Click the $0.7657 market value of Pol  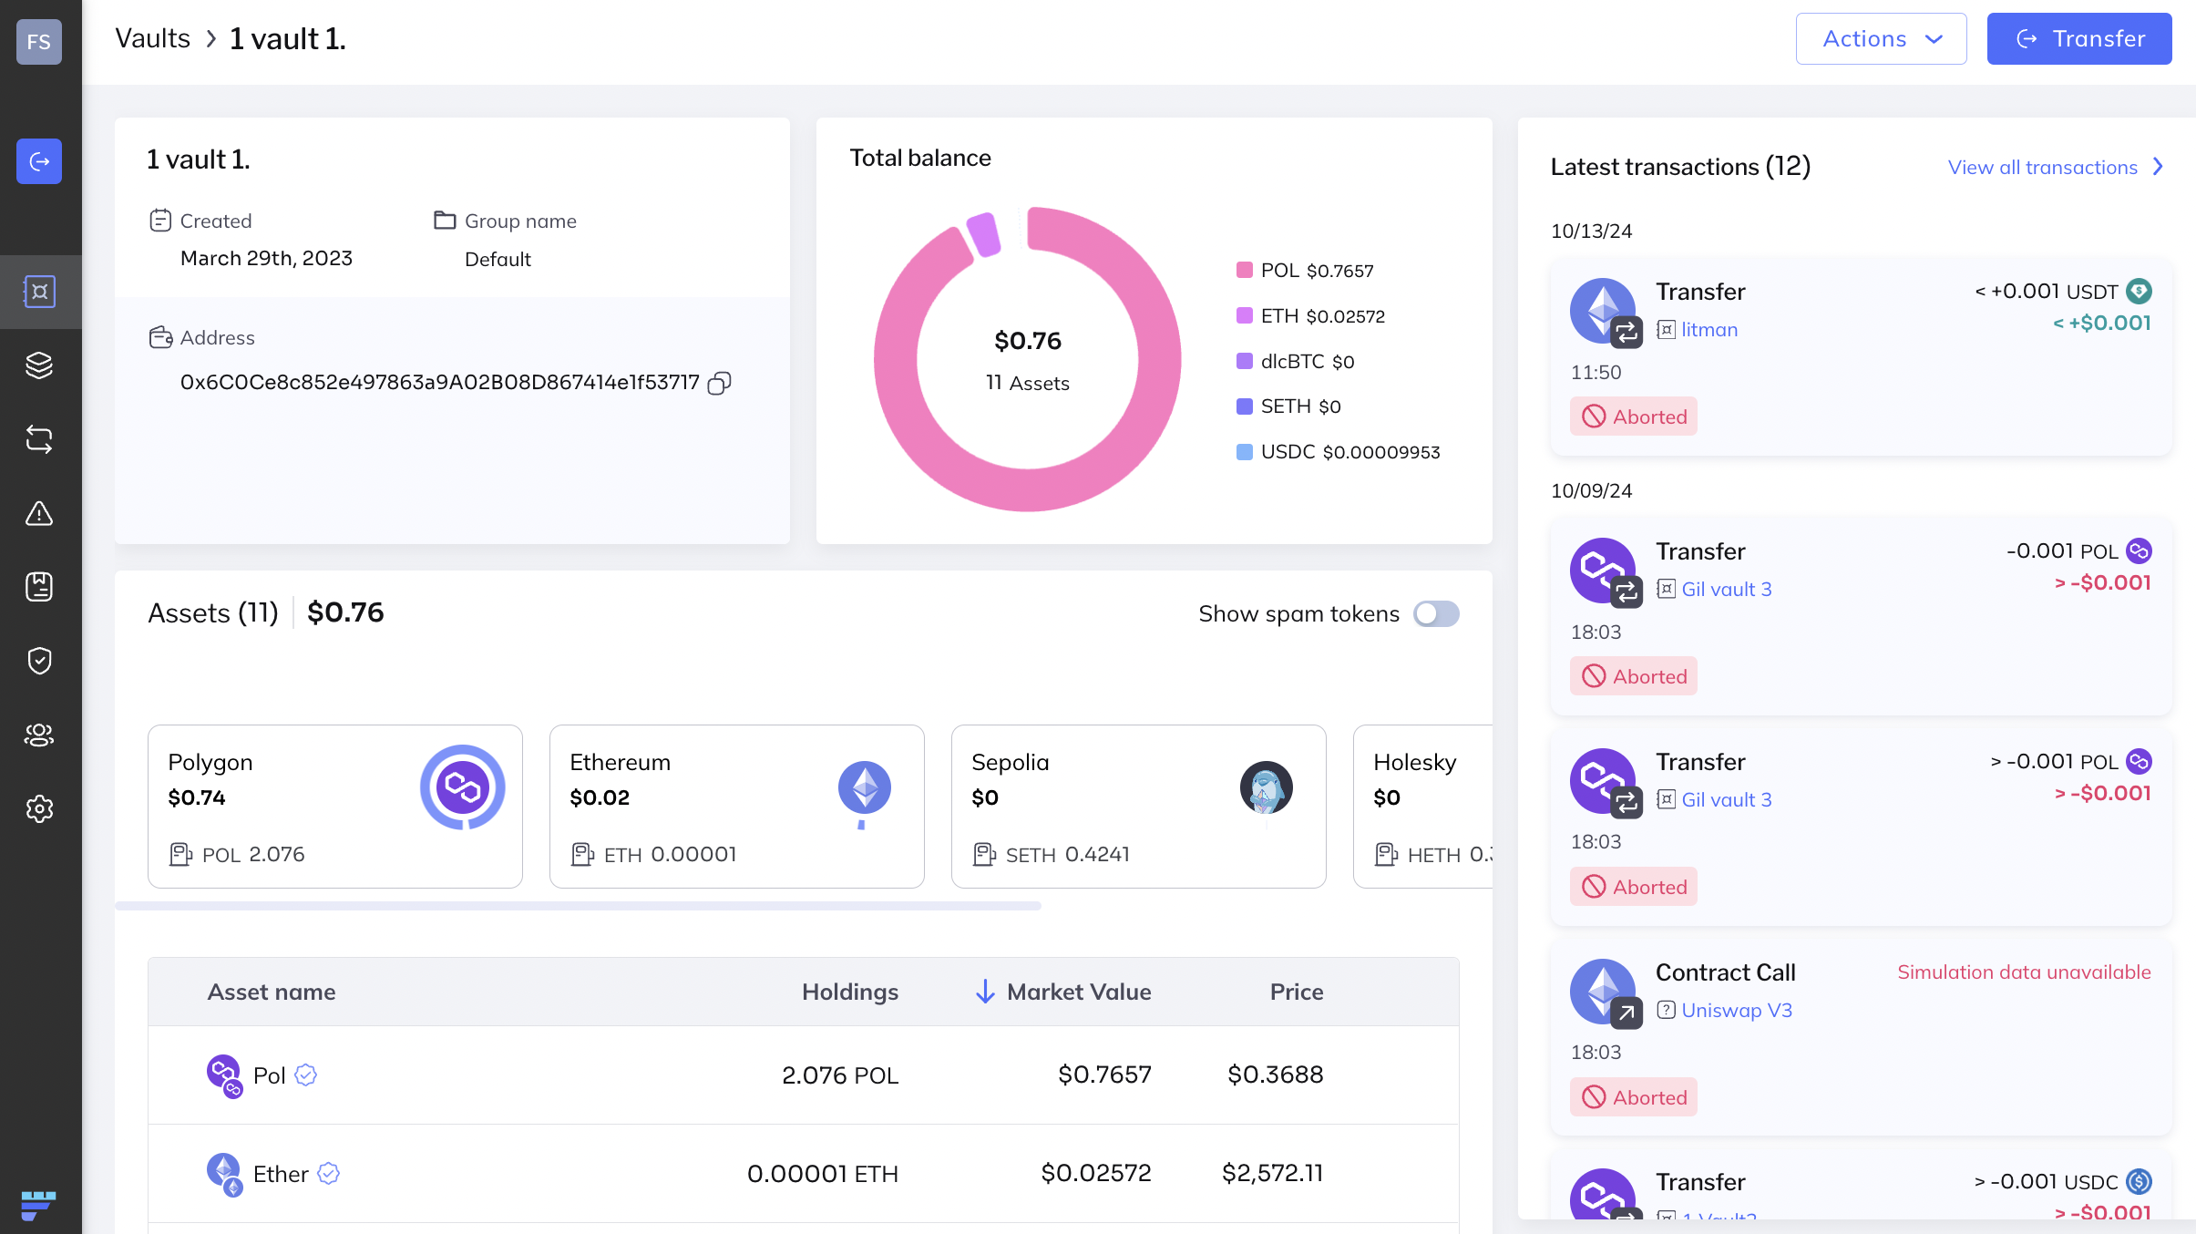[1104, 1075]
